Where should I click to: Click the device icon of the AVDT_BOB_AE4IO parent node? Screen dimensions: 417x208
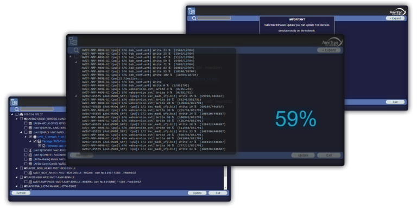pyautogui.click(x=26, y=168)
